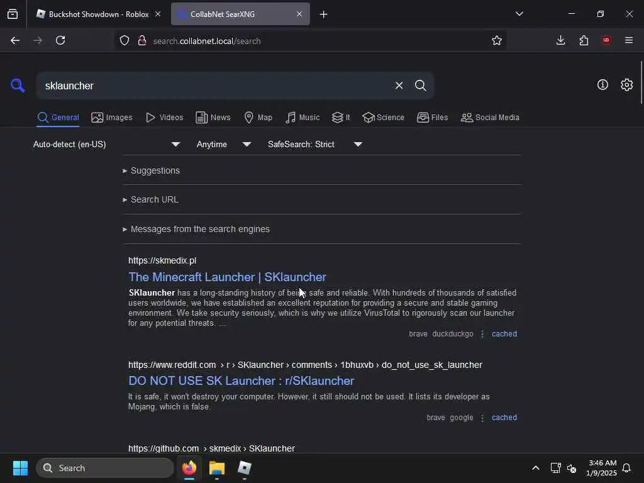Select the CollabNet SearXNG tab
644x483 pixels.
pyautogui.click(x=240, y=14)
